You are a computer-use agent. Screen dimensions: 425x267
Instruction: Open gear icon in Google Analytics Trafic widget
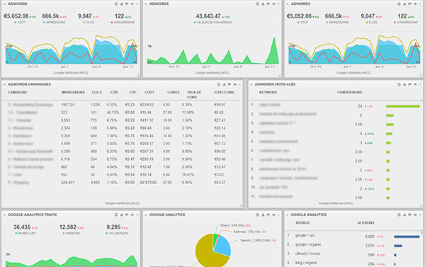click(116, 215)
